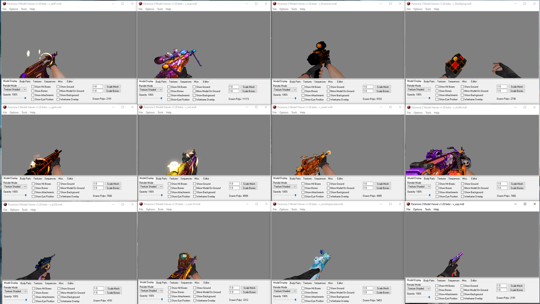Switch to the Body Parts tab in the v_galil window

click(26, 179)
